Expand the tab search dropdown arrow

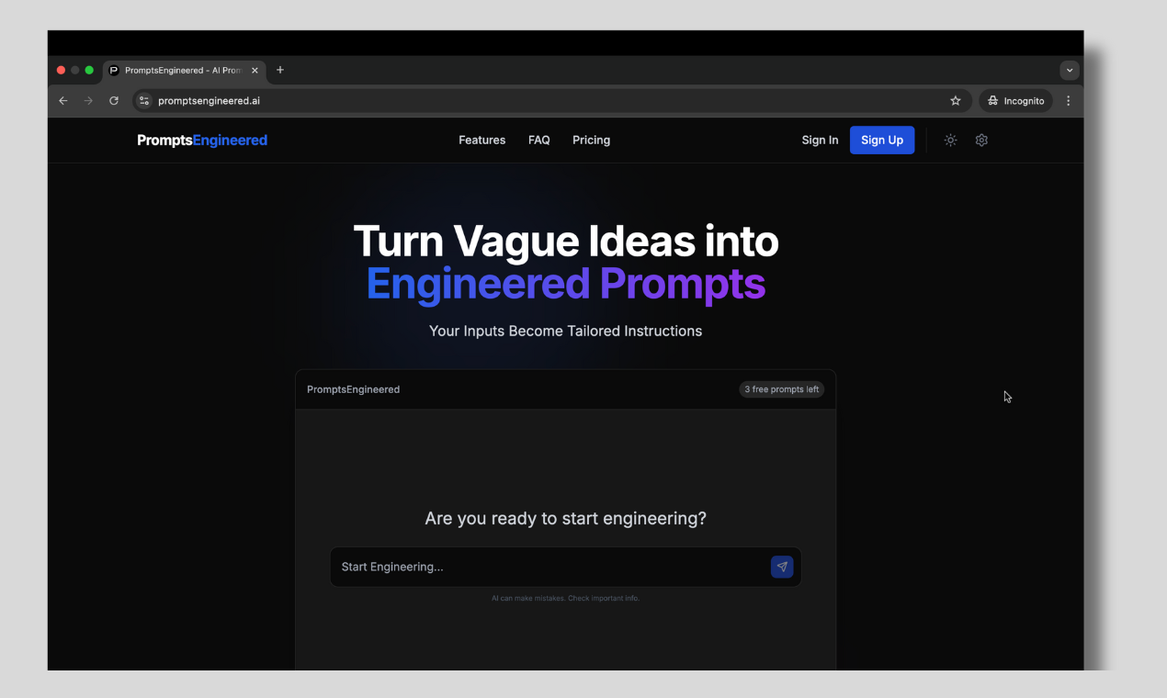(1070, 71)
